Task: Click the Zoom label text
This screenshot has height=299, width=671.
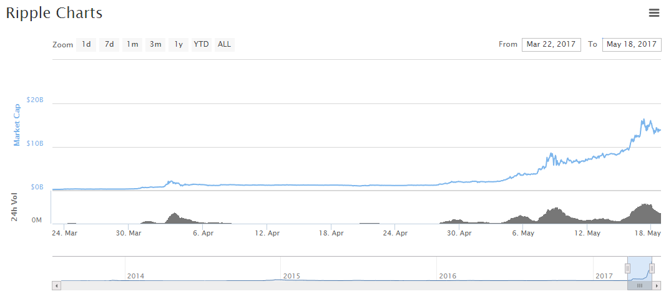Action: coord(63,45)
